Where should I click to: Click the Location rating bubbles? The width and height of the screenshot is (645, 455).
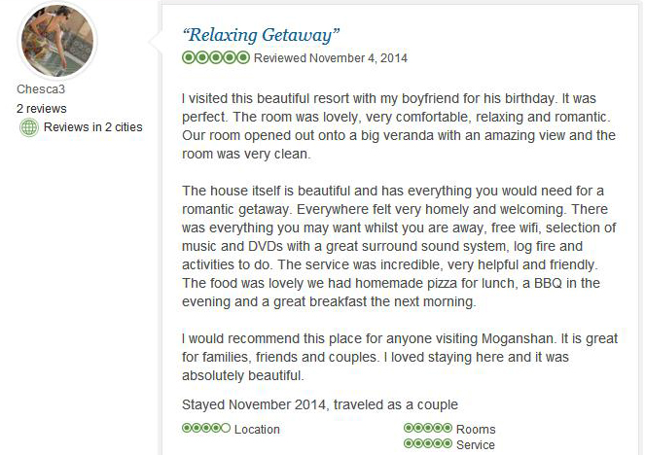click(206, 428)
